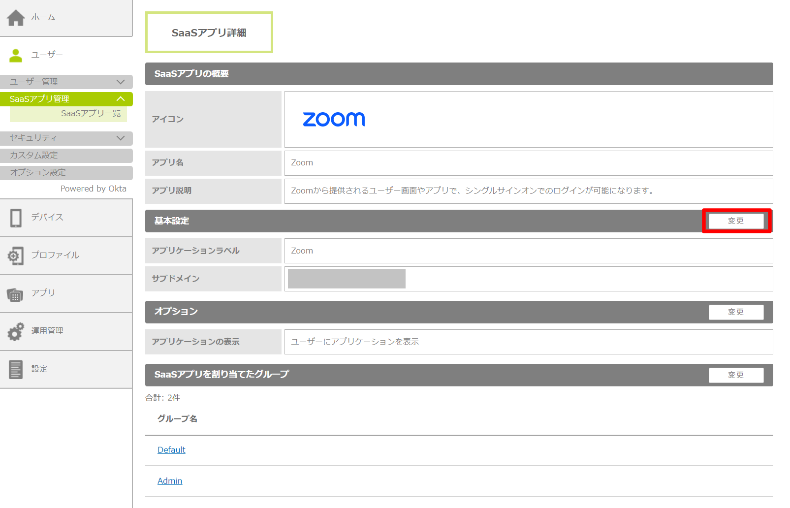
Task: Open the Admin group link
Action: pos(170,481)
